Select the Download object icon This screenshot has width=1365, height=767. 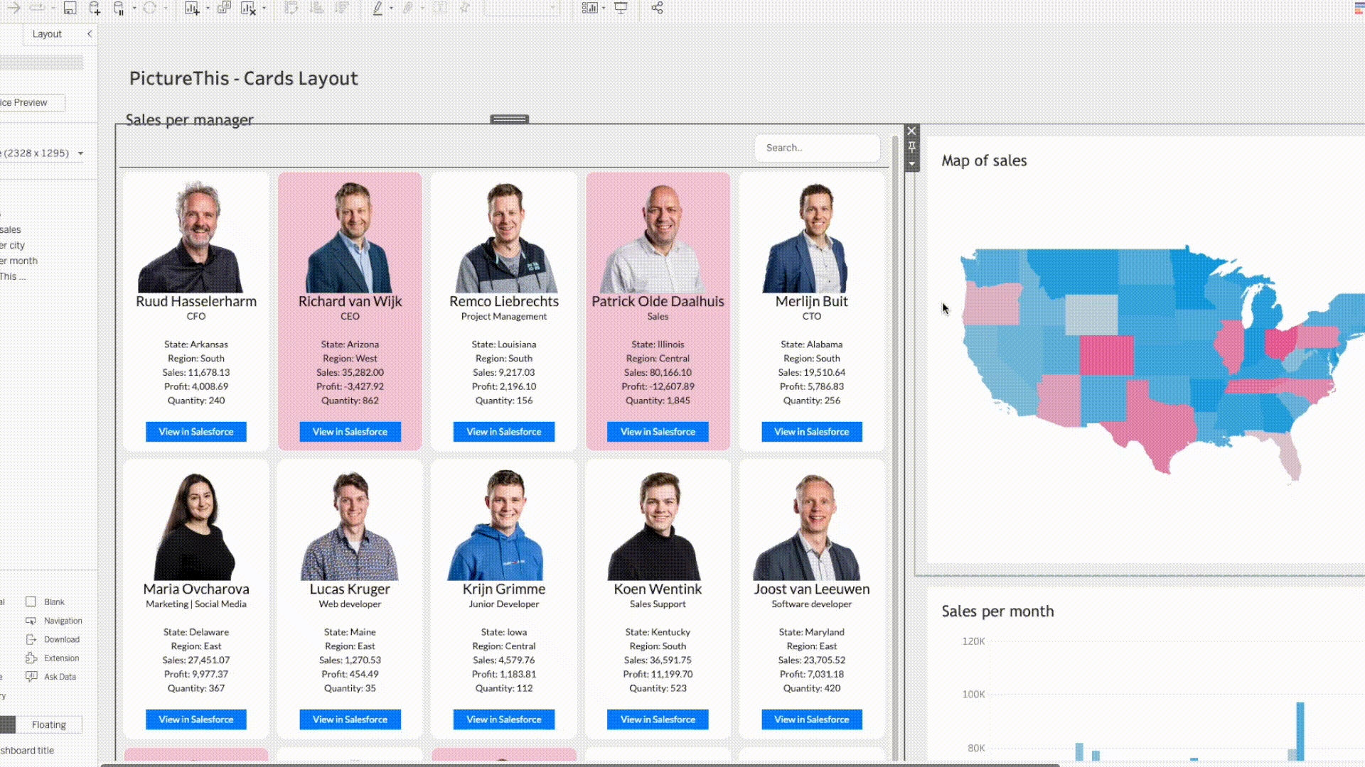31,639
